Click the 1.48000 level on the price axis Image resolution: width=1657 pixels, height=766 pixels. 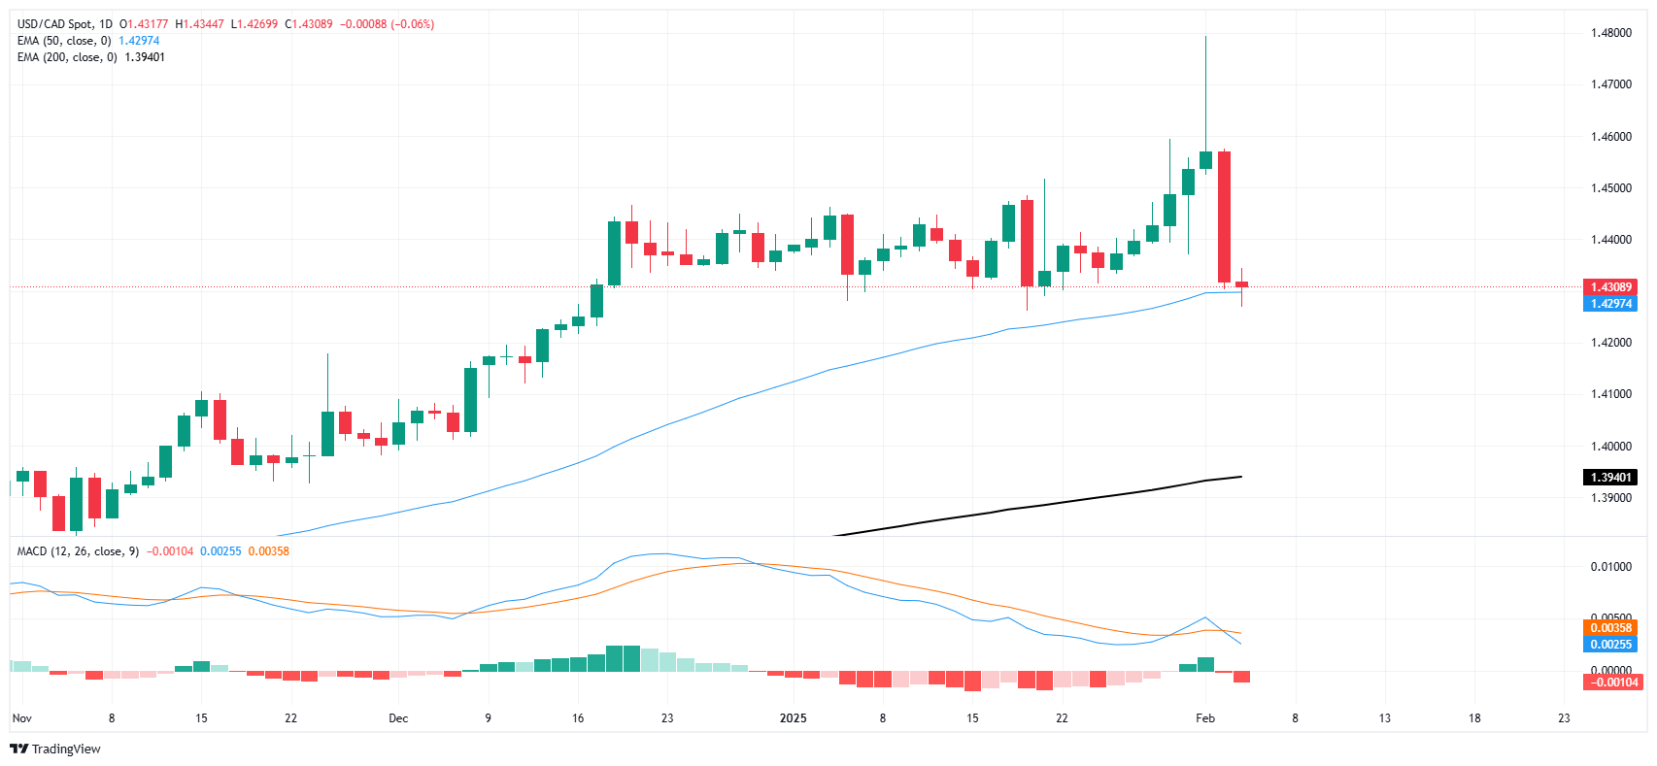pos(1609,33)
